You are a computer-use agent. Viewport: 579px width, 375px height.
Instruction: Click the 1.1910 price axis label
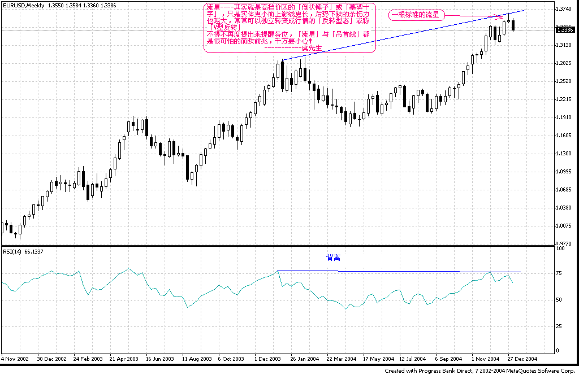[565, 117]
